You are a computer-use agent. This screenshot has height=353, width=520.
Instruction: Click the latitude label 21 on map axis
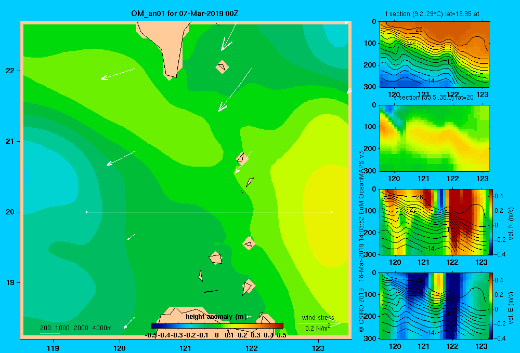[10, 141]
